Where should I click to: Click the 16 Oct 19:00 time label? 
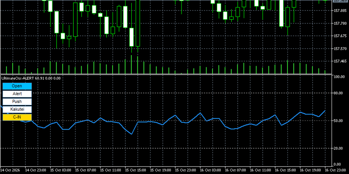click(x=311, y=170)
